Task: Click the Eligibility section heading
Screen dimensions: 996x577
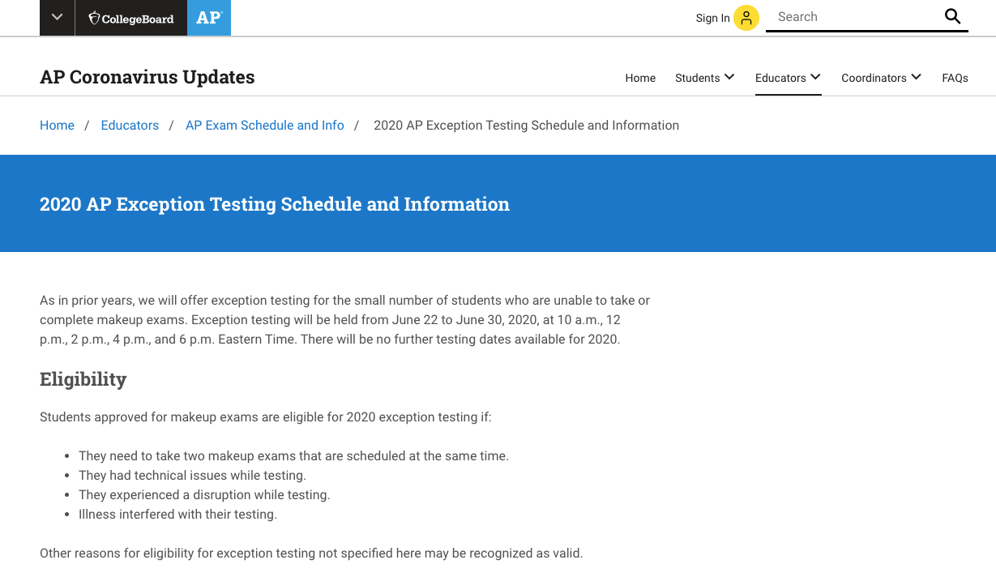Action: pyautogui.click(x=83, y=379)
